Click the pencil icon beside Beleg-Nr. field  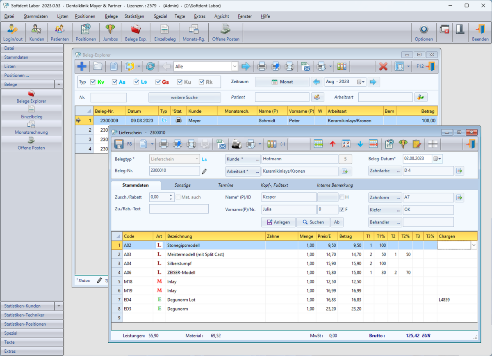[x=205, y=171]
